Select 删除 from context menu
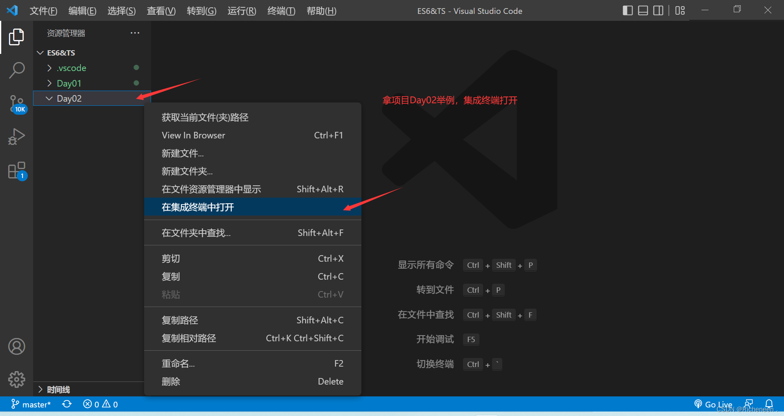 click(253, 381)
